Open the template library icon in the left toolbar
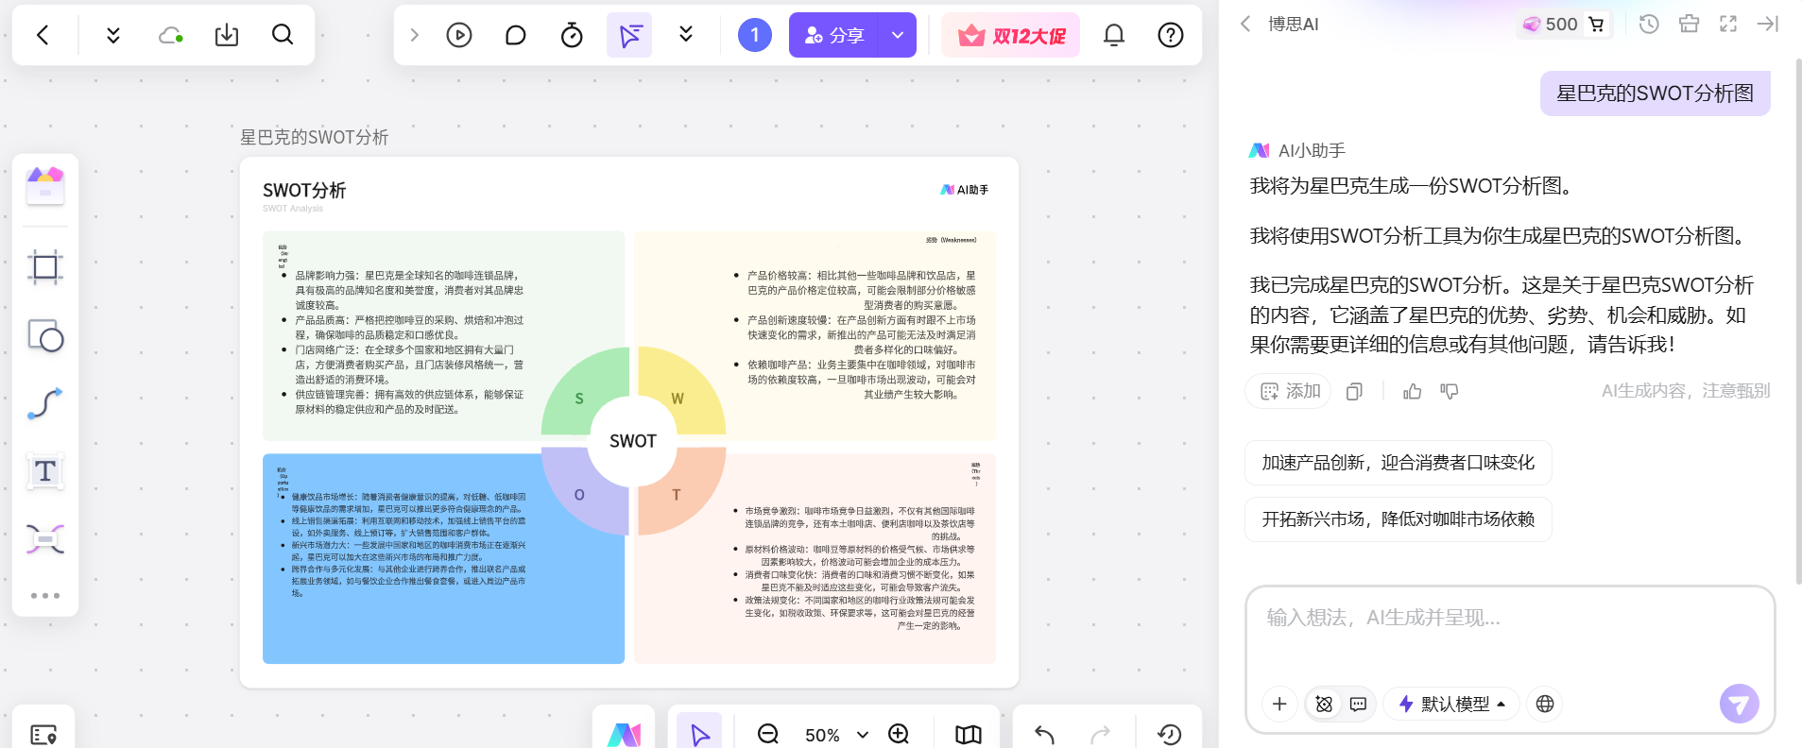 (45, 185)
